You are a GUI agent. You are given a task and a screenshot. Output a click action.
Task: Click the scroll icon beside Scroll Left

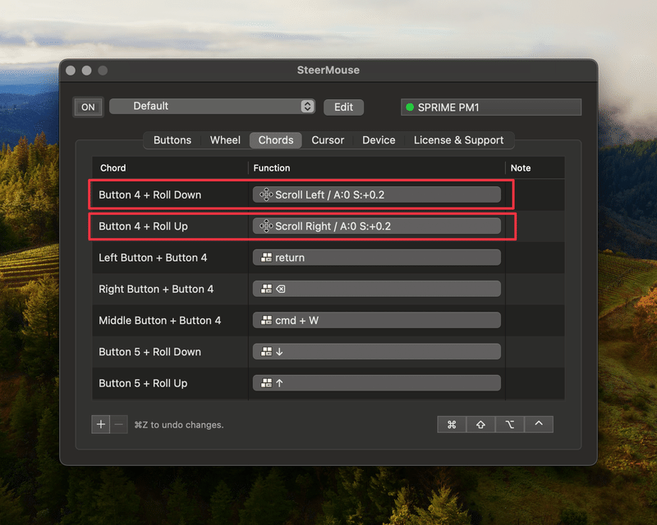click(x=266, y=194)
